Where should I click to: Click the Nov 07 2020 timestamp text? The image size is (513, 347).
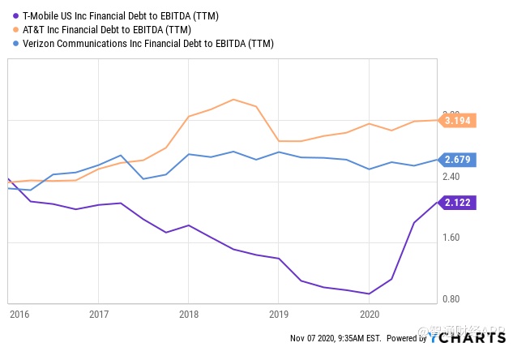click(336, 337)
